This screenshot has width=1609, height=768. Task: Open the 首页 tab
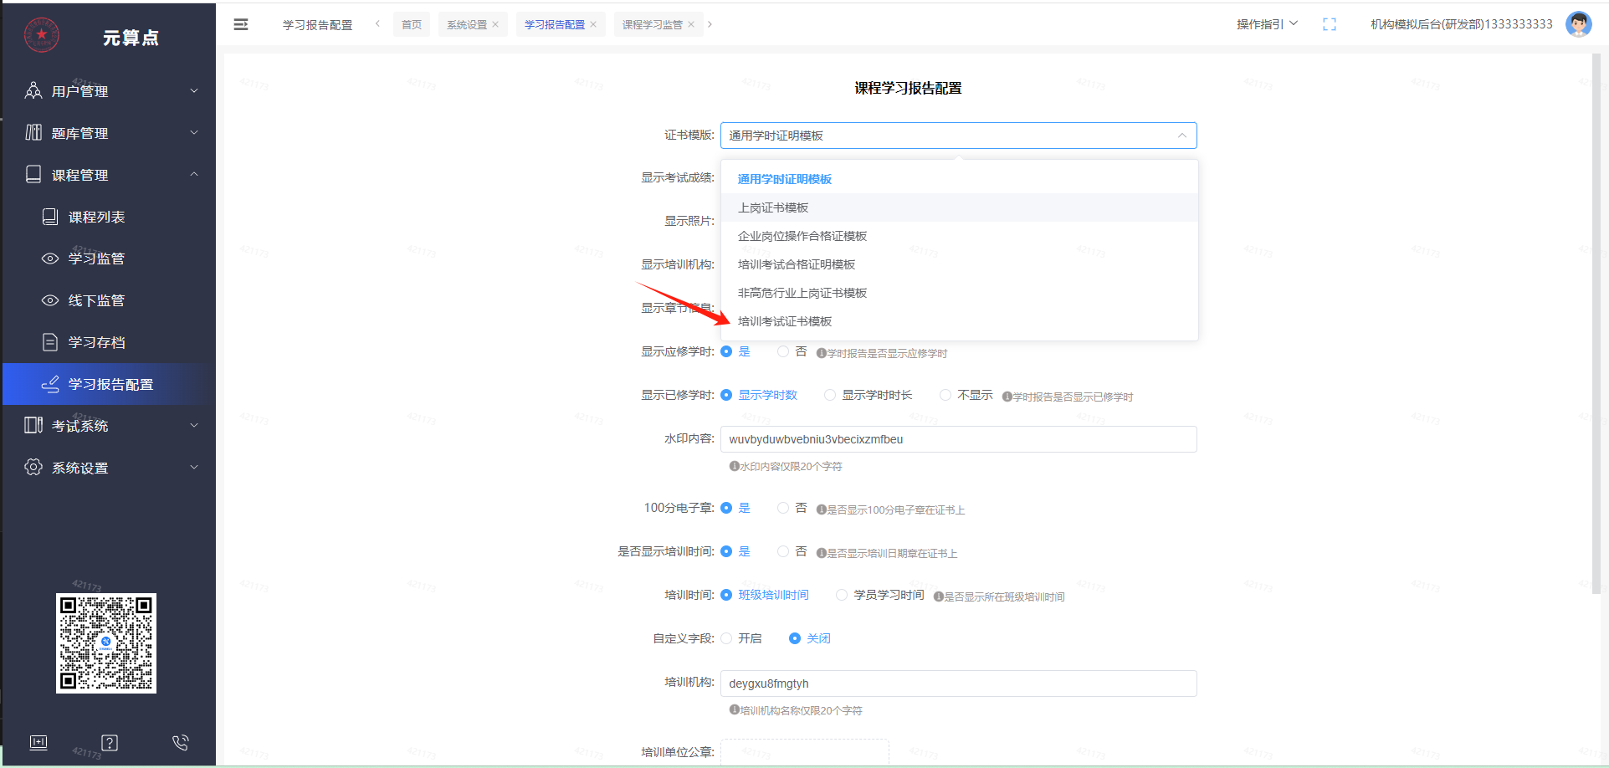pyautogui.click(x=412, y=24)
